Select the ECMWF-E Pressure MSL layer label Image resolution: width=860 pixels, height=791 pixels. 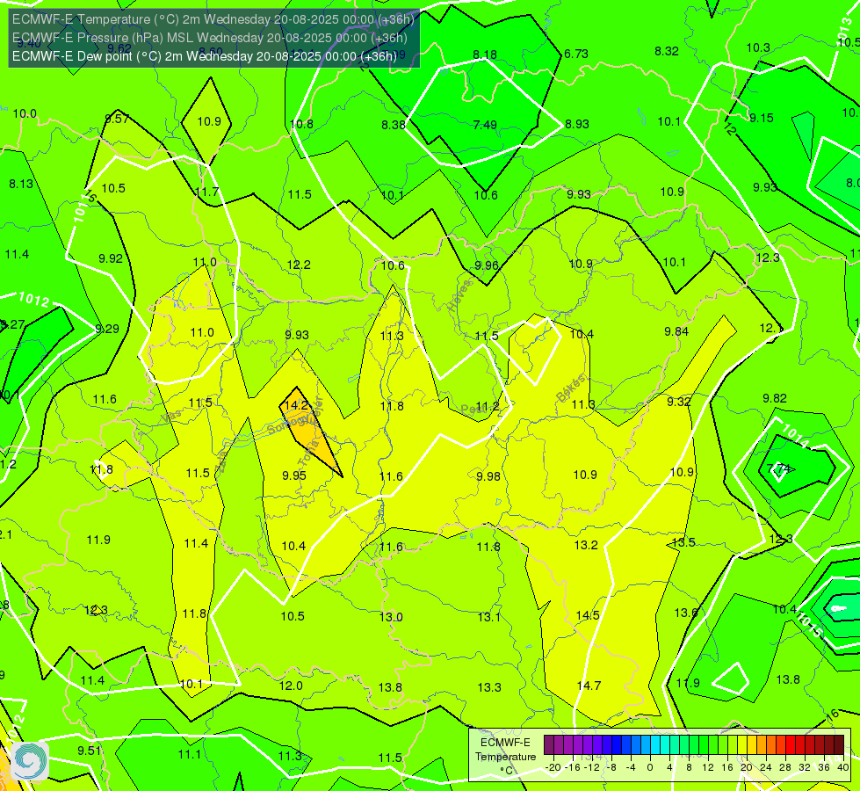point(210,38)
